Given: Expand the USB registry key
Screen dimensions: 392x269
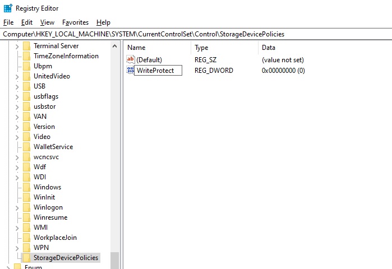Looking at the screenshot, I should [x=17, y=86].
